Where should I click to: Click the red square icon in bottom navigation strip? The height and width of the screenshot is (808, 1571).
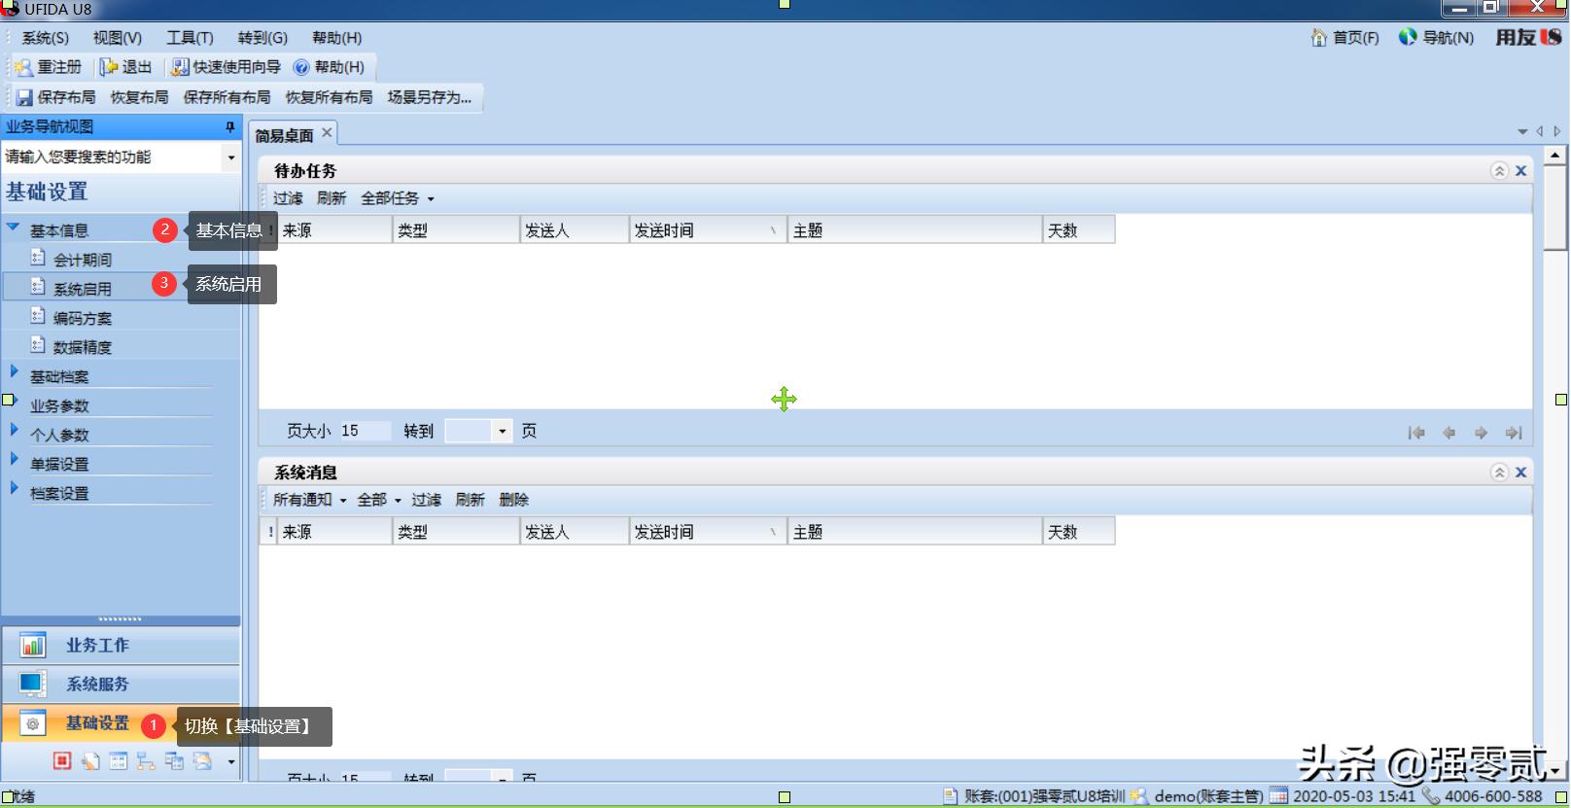[x=62, y=761]
